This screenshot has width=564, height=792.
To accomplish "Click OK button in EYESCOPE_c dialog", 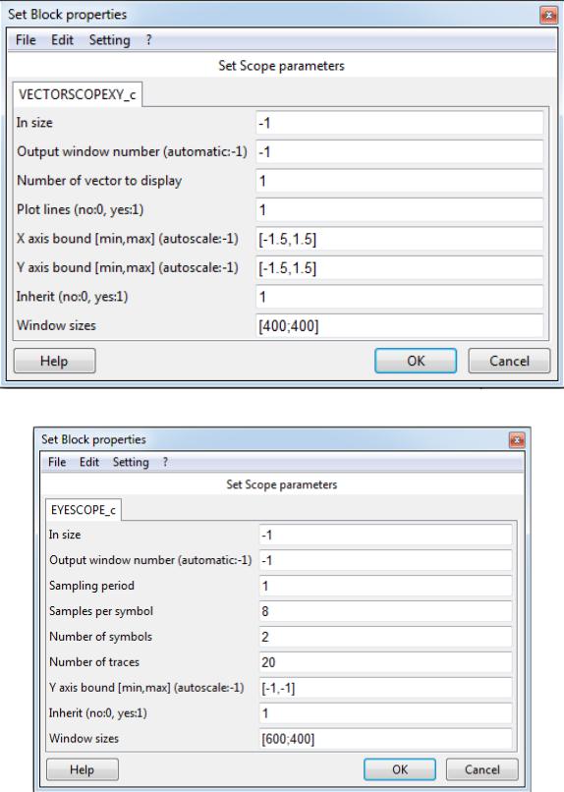I will coord(400,769).
